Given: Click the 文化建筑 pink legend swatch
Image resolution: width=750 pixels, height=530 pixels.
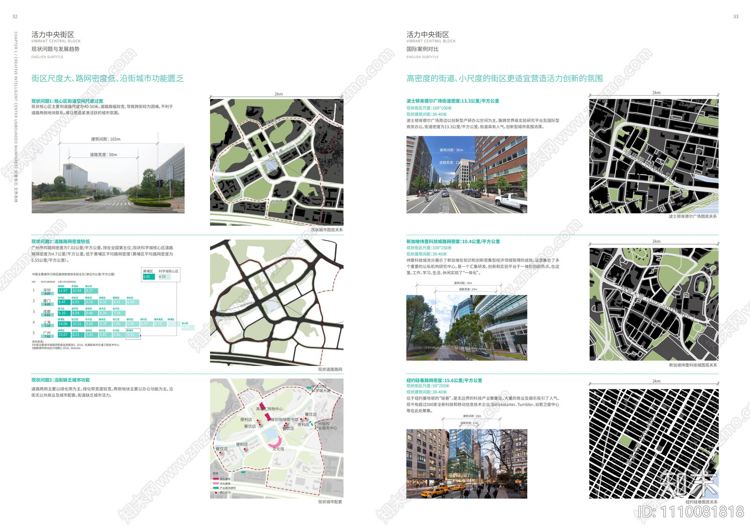Looking at the screenshot, I should [216, 484].
